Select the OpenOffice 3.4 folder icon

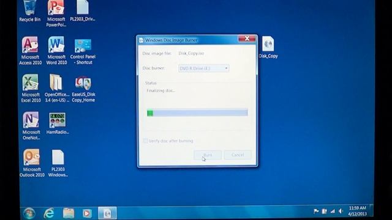point(57,88)
